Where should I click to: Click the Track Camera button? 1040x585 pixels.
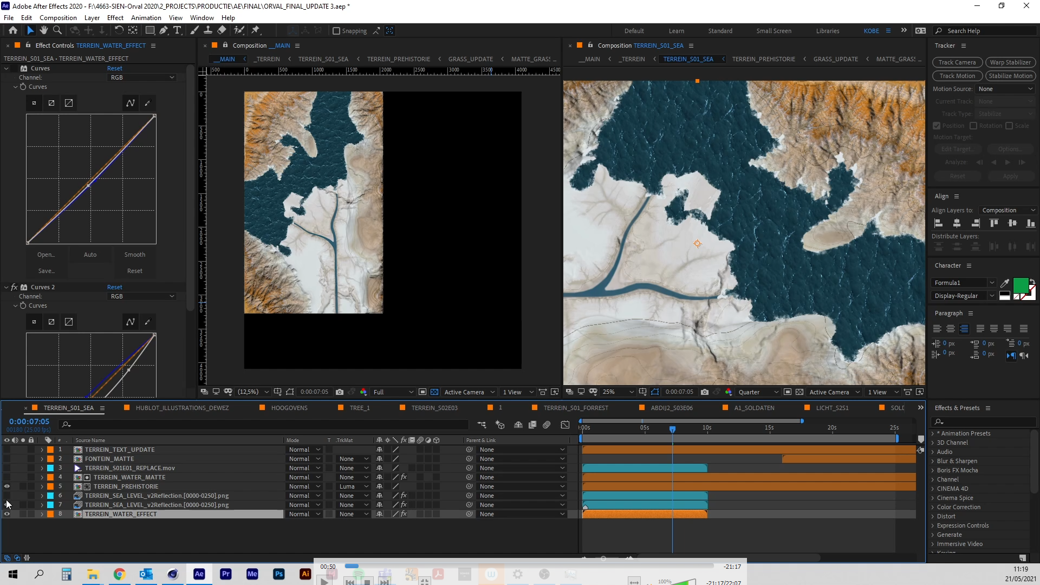point(957,62)
